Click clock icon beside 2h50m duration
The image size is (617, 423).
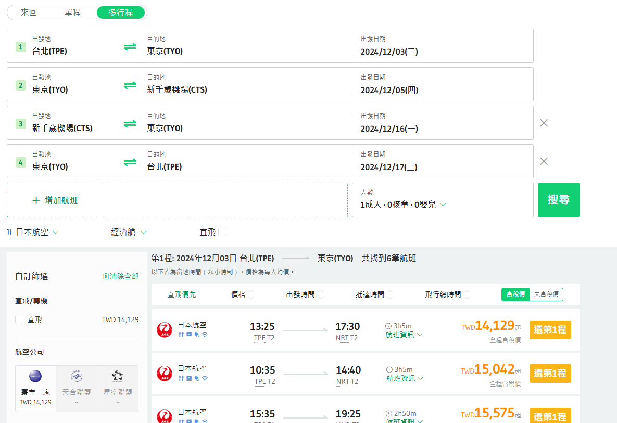click(x=389, y=413)
